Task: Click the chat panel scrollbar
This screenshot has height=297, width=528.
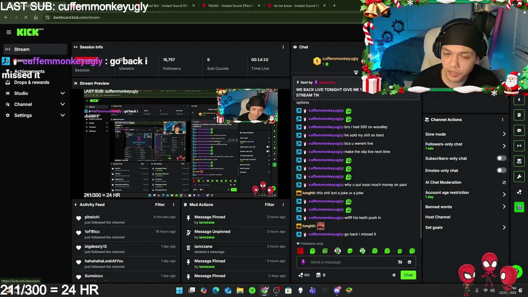Action: point(420,219)
